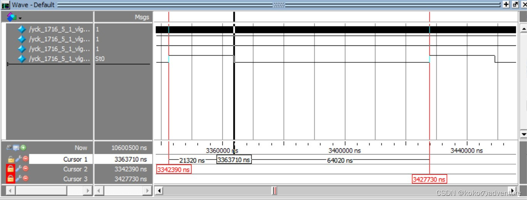Screen dimensions: 527x200
Task: Click the vertical scrollbar up arrow
Action: (523, 29)
